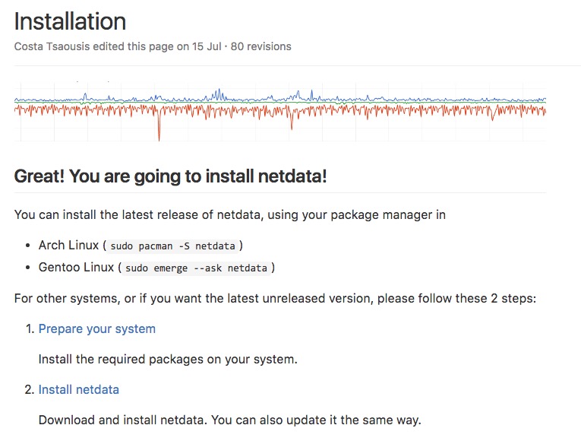Click "Install the required packages on your system." text
The image size is (581, 441).
(x=168, y=359)
